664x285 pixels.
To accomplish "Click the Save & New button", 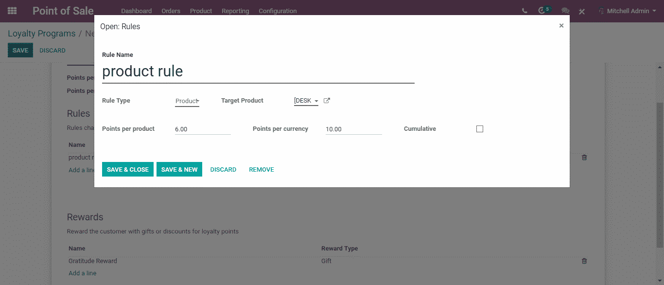I will [179, 170].
